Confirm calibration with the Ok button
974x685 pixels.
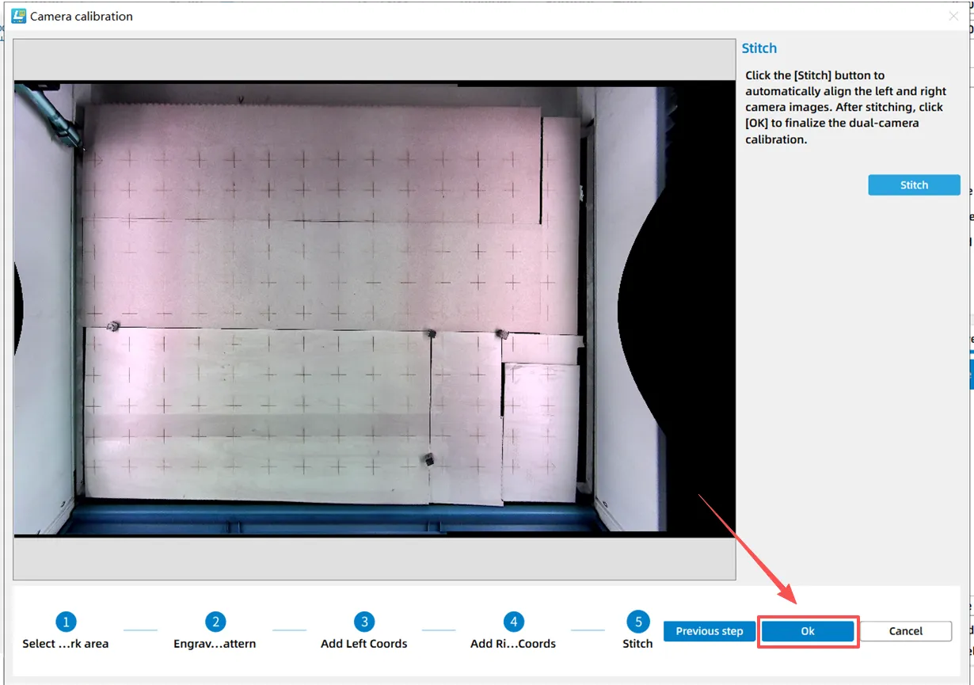(x=807, y=631)
